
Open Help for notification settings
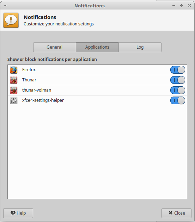click(18, 213)
